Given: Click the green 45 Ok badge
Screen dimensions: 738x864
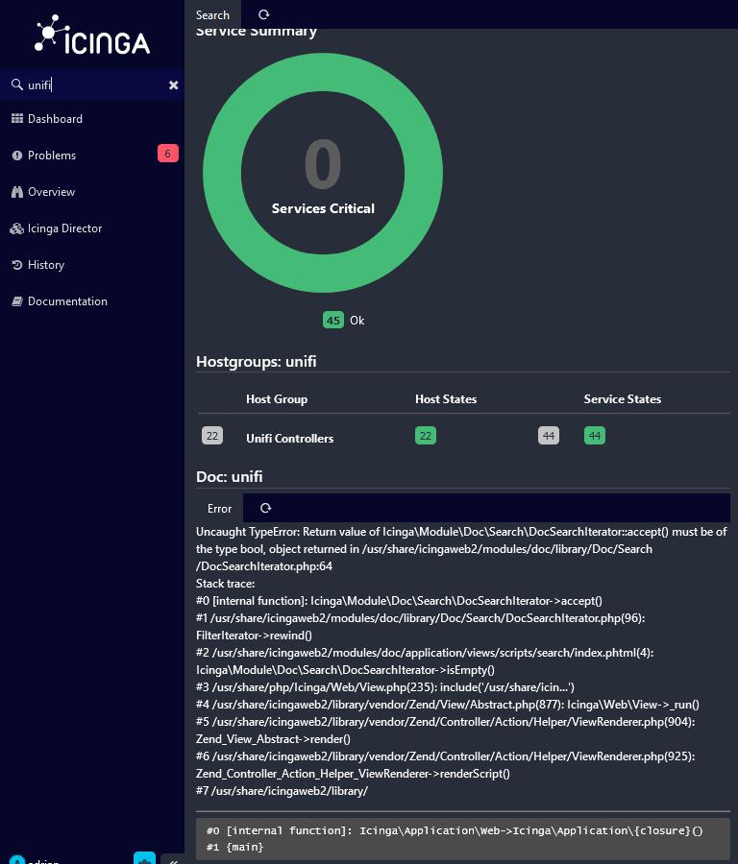Looking at the screenshot, I should [333, 320].
